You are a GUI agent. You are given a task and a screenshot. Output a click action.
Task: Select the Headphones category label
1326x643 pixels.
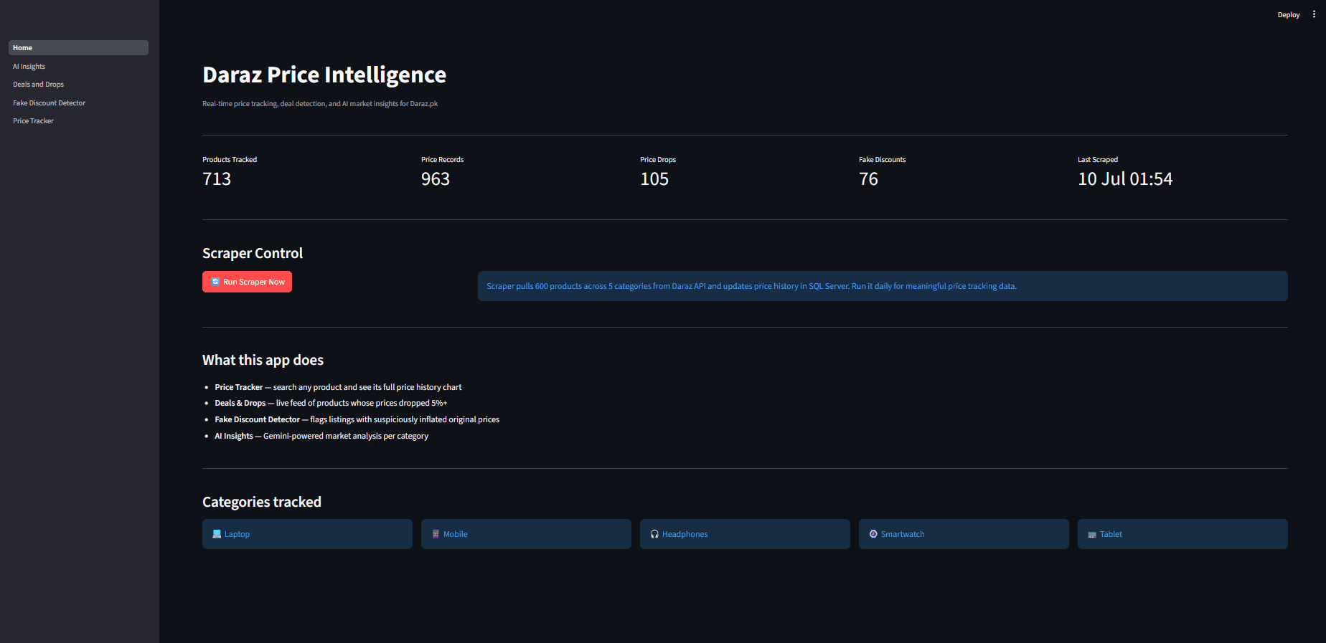(685, 534)
